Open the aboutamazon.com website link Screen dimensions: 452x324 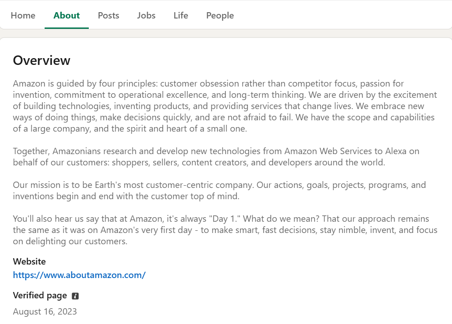[x=79, y=275]
